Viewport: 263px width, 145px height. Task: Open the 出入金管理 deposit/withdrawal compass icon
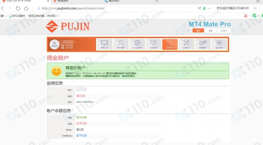pyautogui.click(x=137, y=44)
